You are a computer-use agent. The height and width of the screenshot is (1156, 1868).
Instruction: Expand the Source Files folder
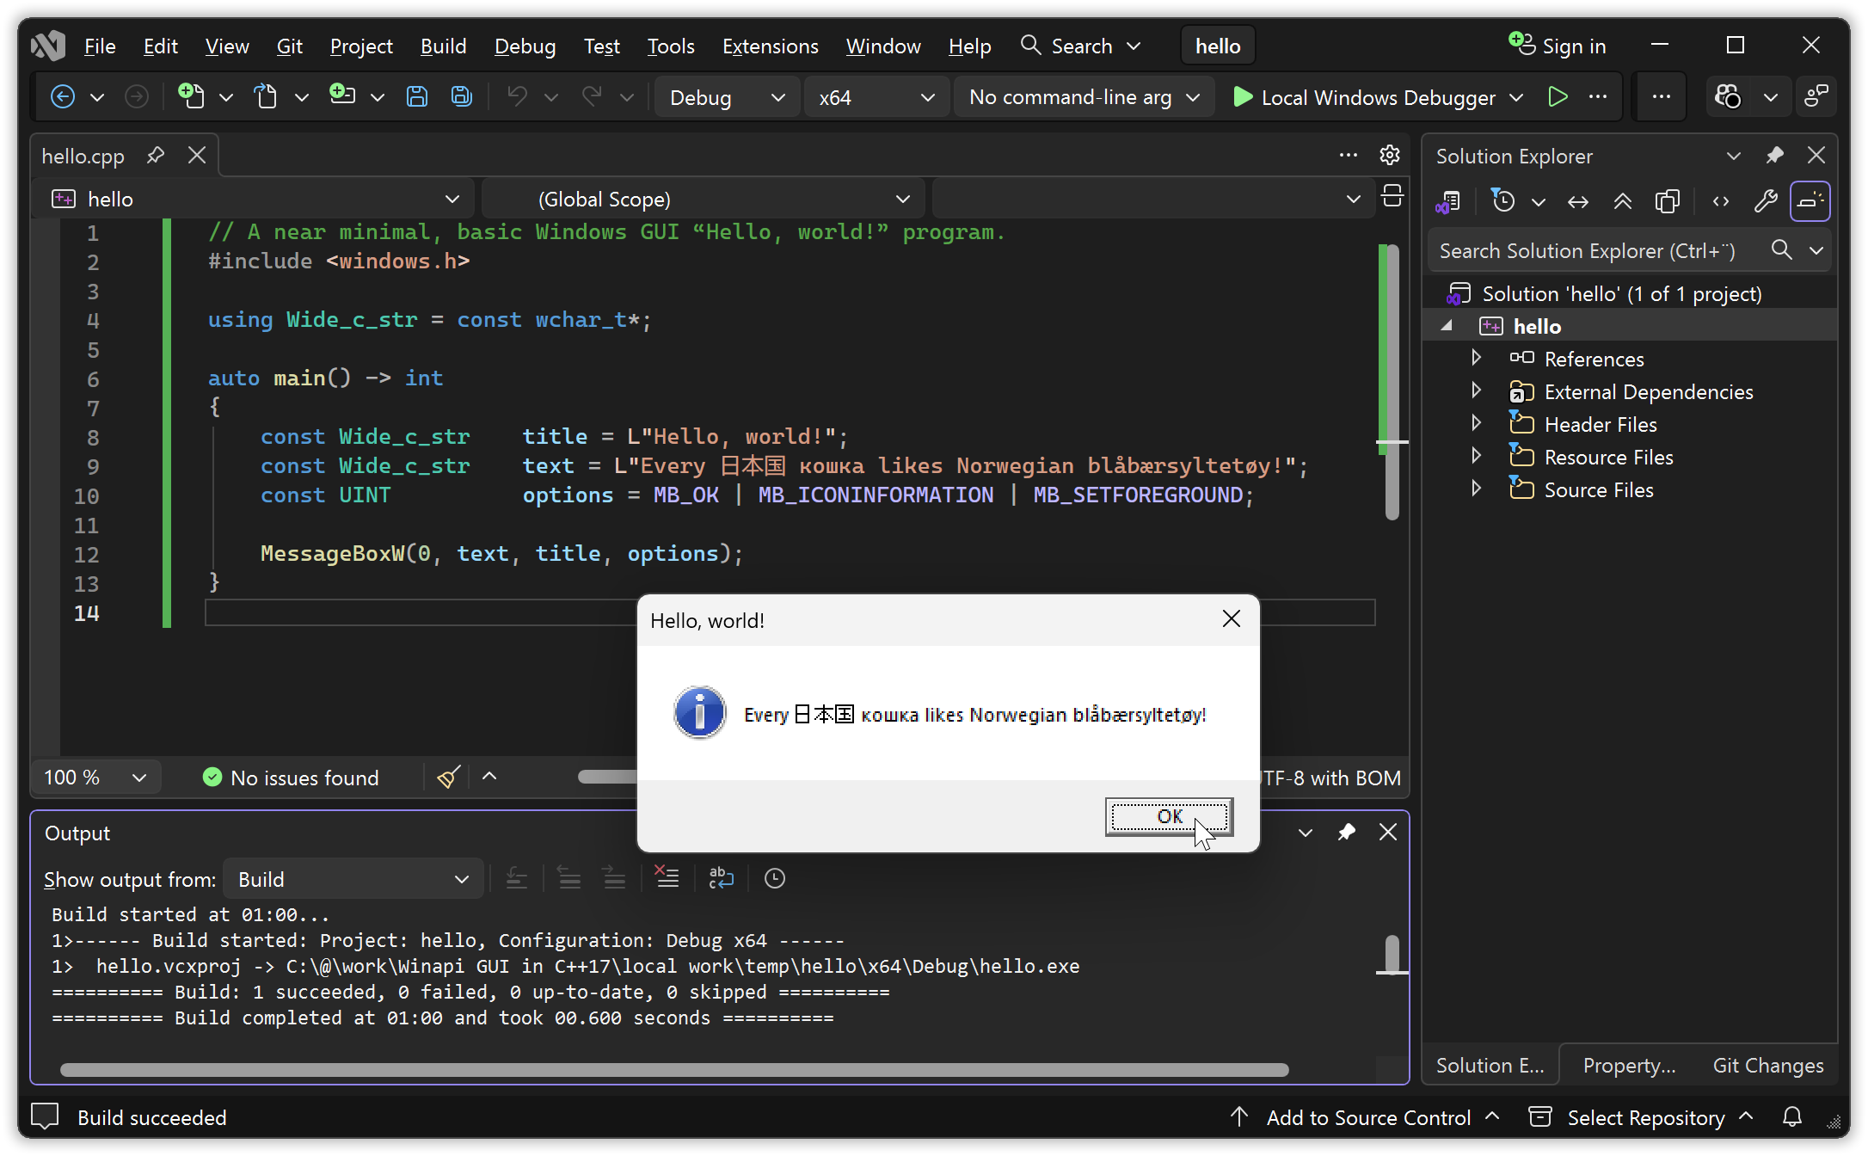tap(1477, 489)
